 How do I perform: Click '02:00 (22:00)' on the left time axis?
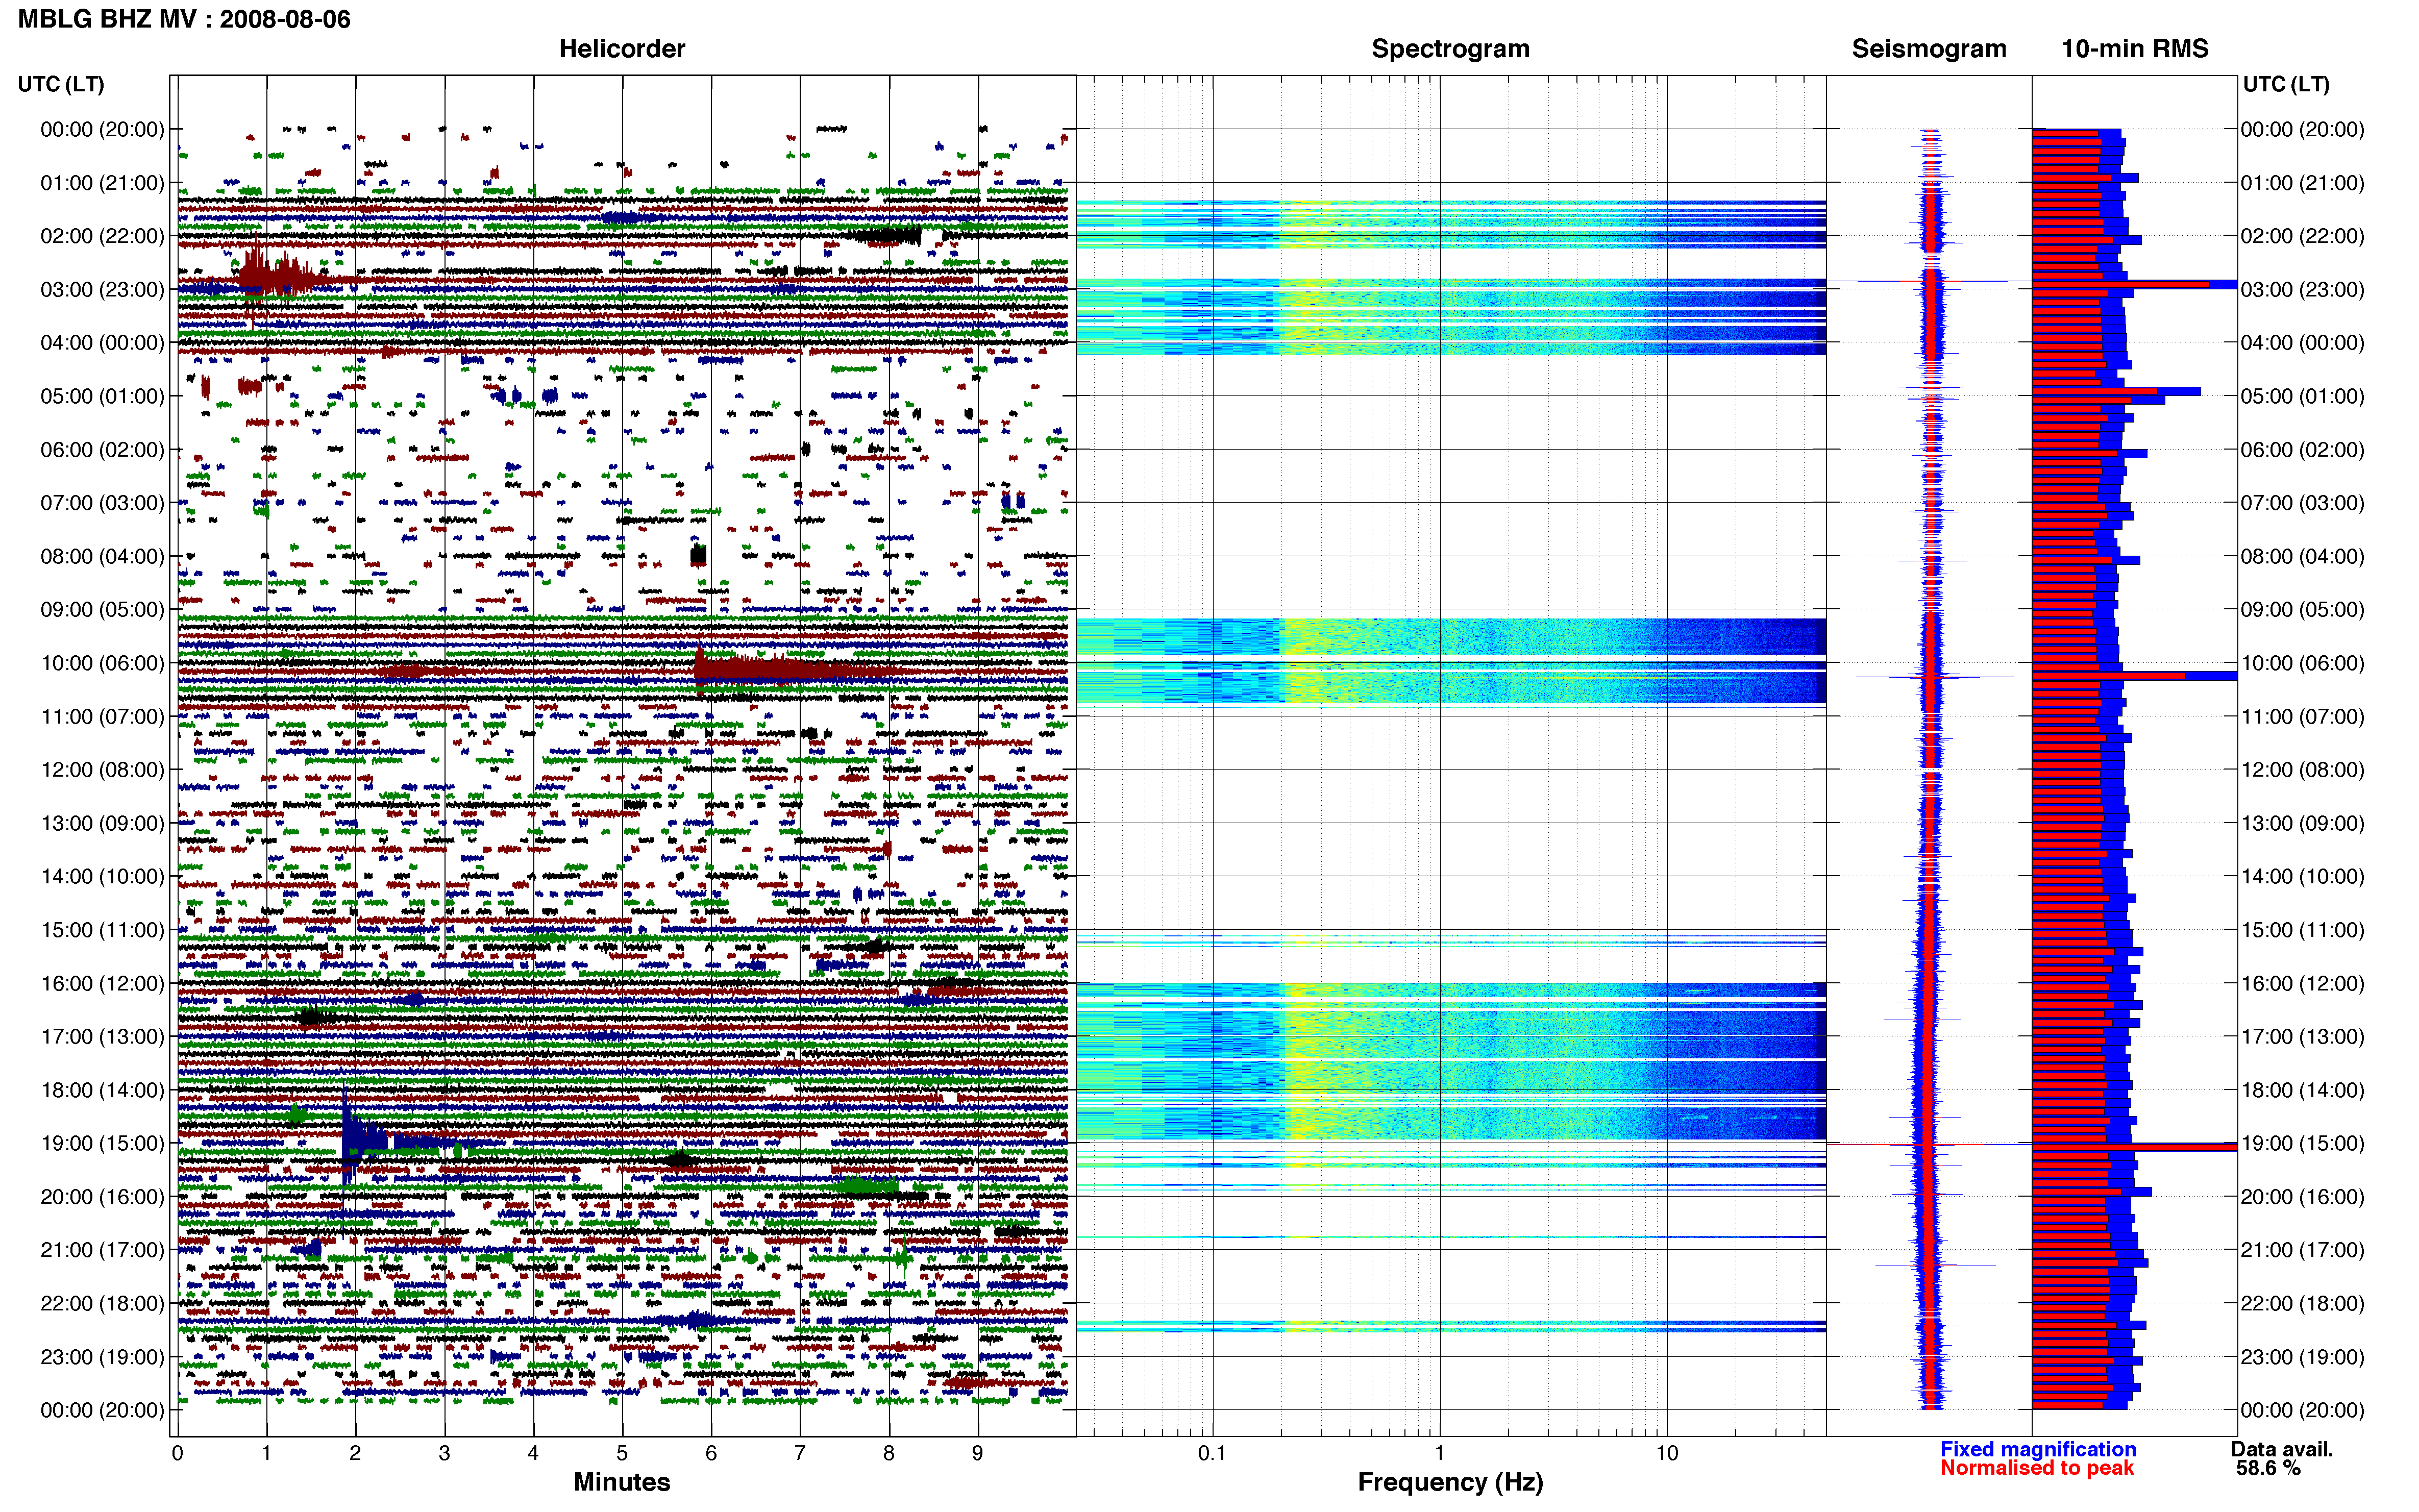(102, 236)
